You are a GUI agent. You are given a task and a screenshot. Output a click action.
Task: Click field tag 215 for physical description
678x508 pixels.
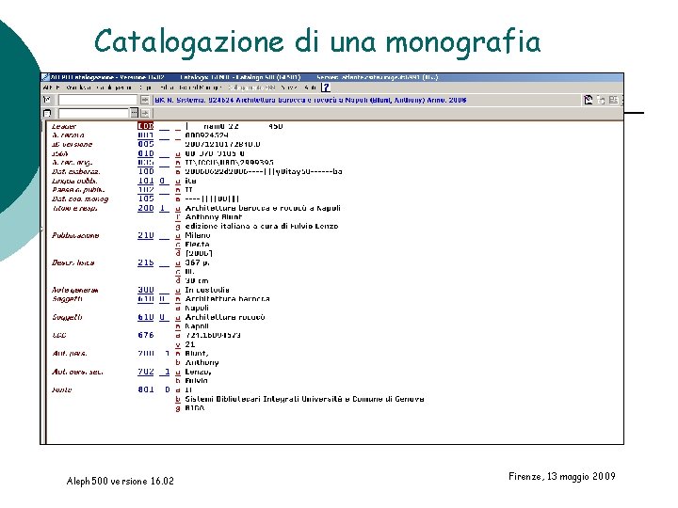click(146, 262)
